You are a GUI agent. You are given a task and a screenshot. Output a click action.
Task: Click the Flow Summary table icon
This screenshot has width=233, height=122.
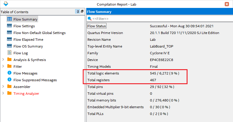[x=9, y=19]
